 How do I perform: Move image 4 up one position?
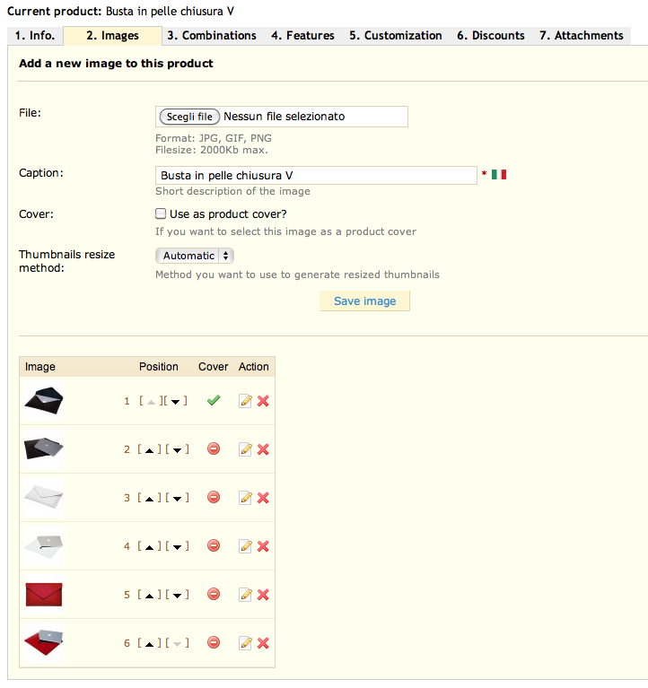click(150, 547)
